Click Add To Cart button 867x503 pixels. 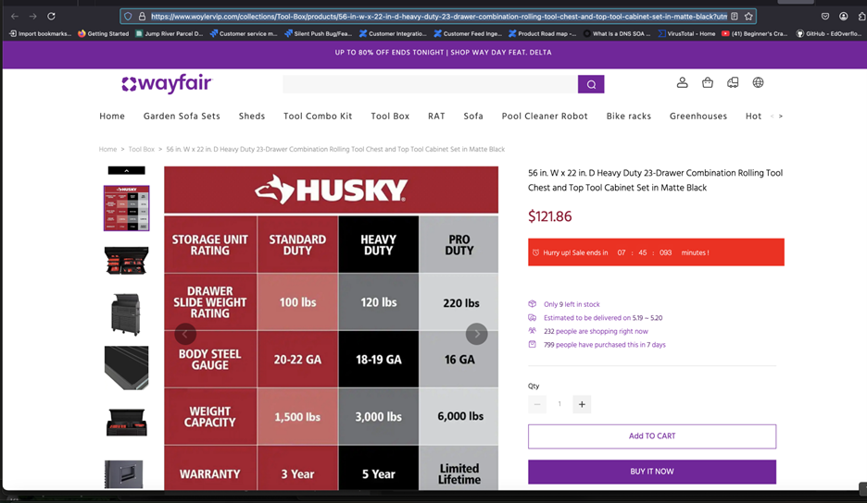[x=652, y=436]
